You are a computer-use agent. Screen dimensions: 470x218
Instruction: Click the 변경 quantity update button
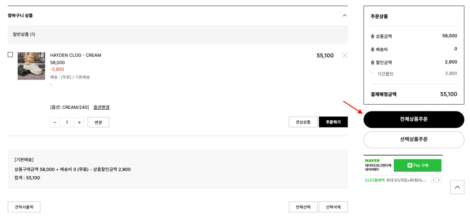tap(98, 122)
